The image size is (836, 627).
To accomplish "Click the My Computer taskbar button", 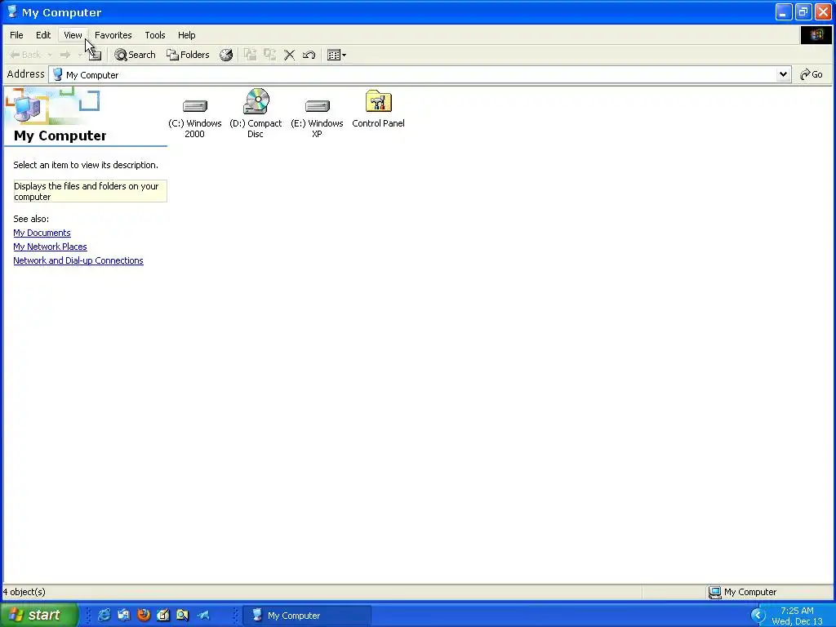I will [307, 616].
